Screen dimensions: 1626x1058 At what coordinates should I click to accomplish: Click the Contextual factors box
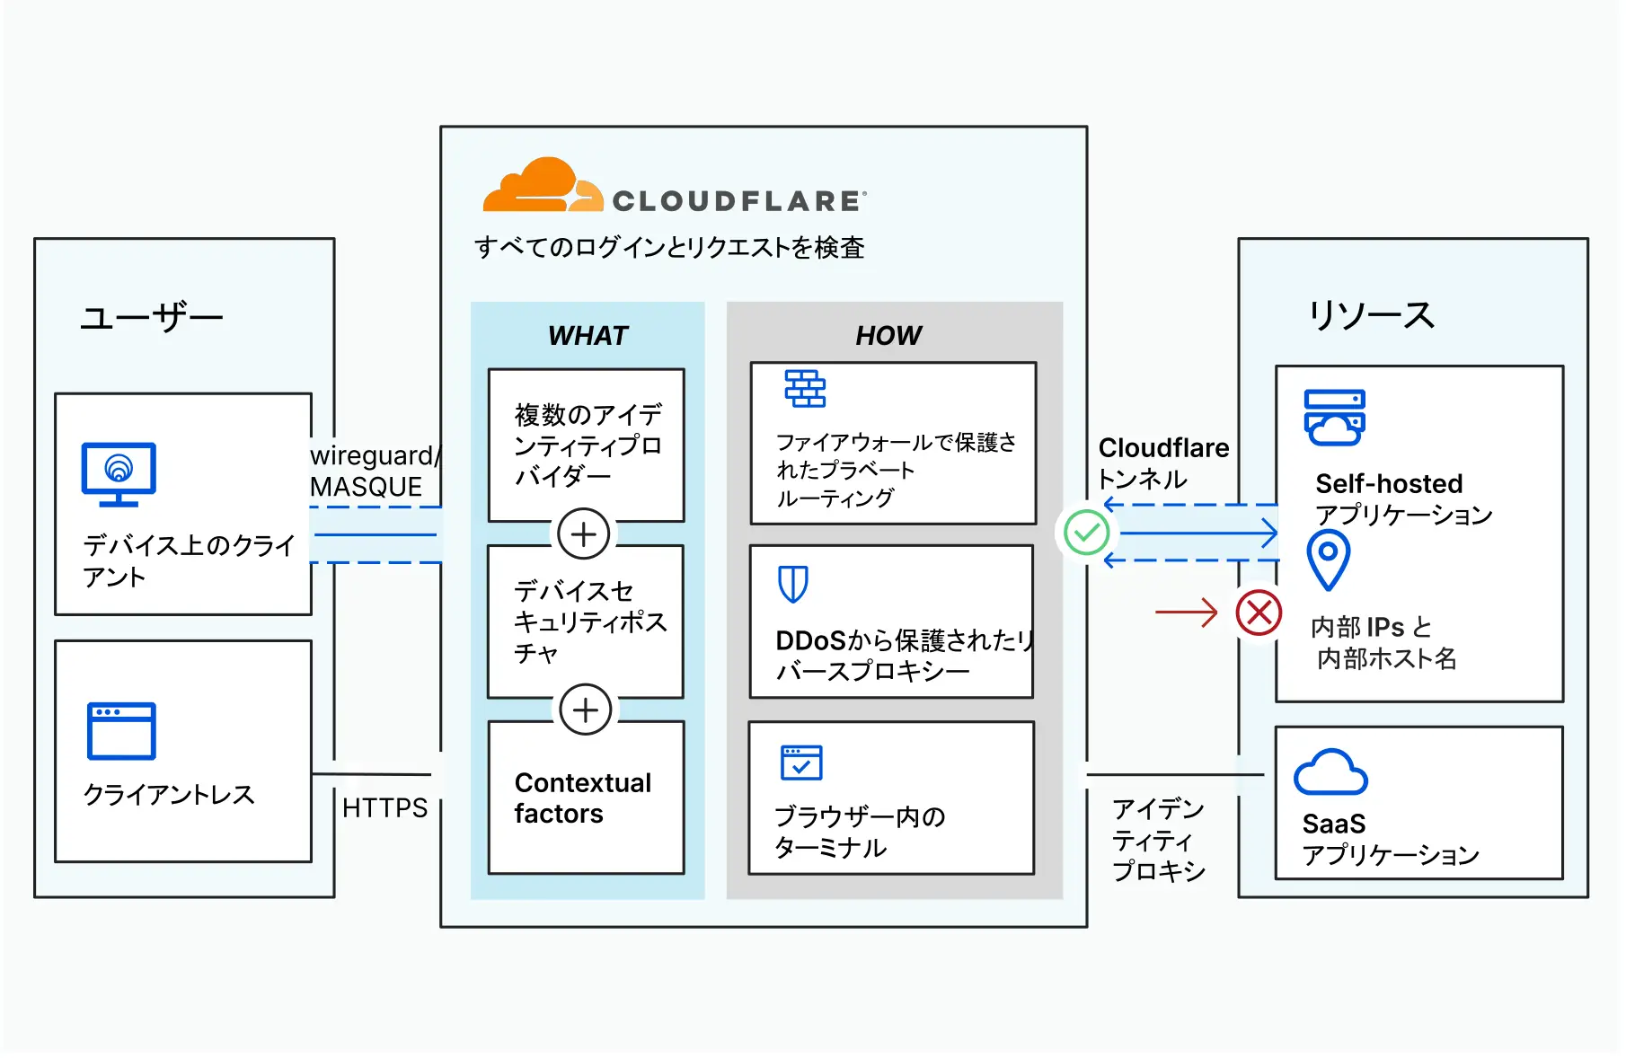[586, 798]
